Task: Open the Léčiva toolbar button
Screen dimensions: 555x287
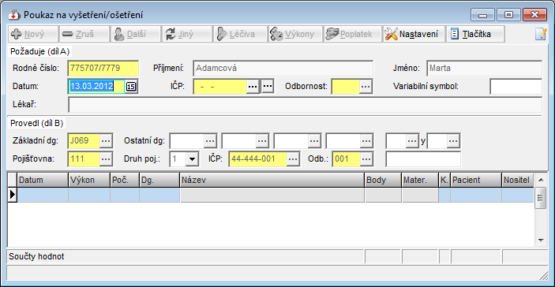Action: click(x=240, y=34)
